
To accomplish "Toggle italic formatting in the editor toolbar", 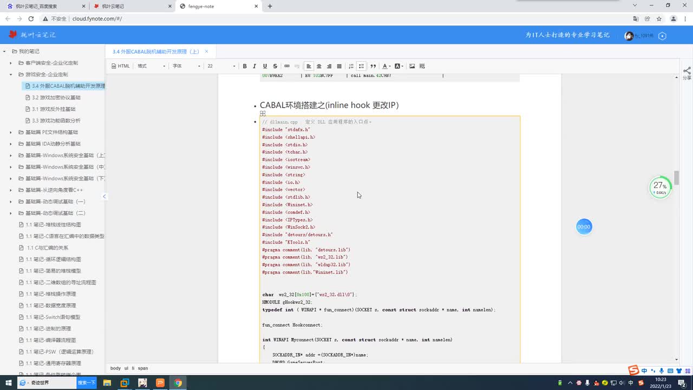I will (x=255, y=66).
